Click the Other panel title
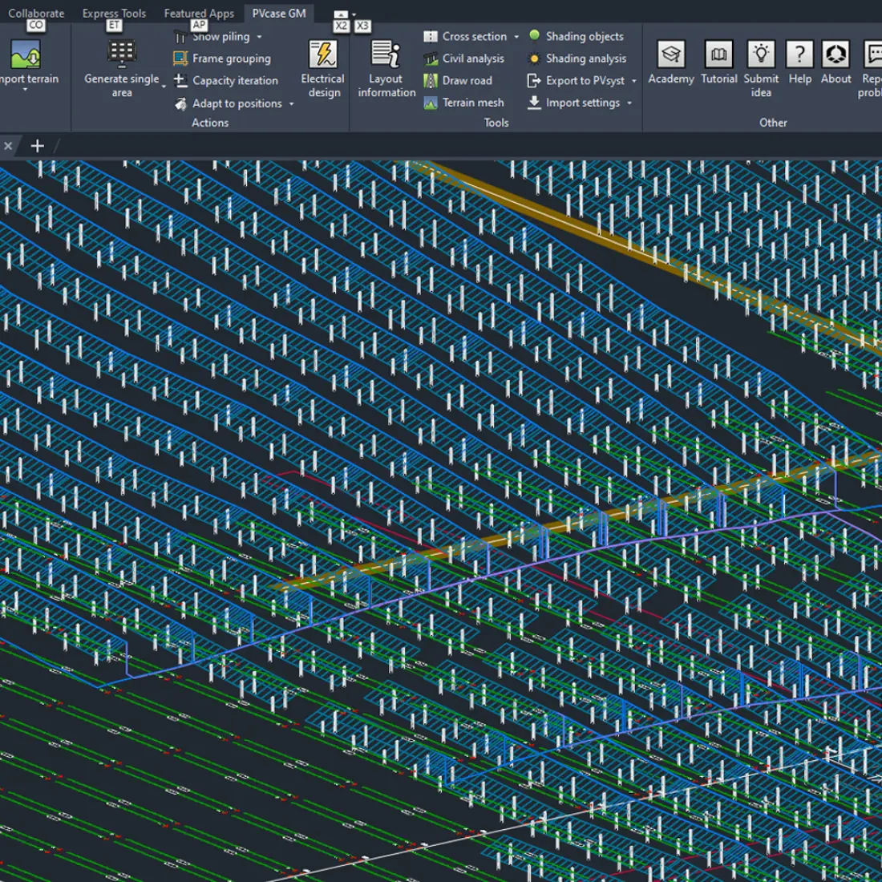The height and width of the screenshot is (882, 882). [x=774, y=123]
